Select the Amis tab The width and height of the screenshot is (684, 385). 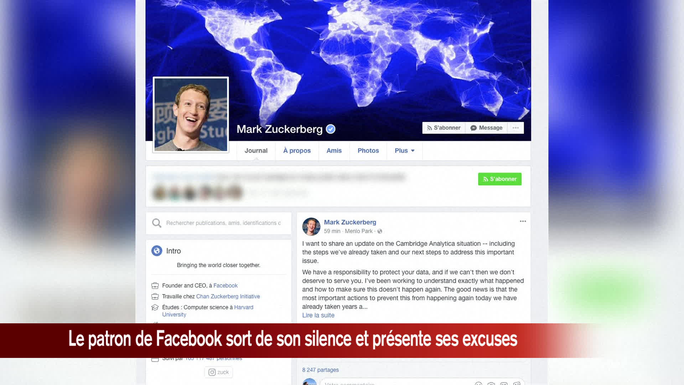[x=334, y=150]
